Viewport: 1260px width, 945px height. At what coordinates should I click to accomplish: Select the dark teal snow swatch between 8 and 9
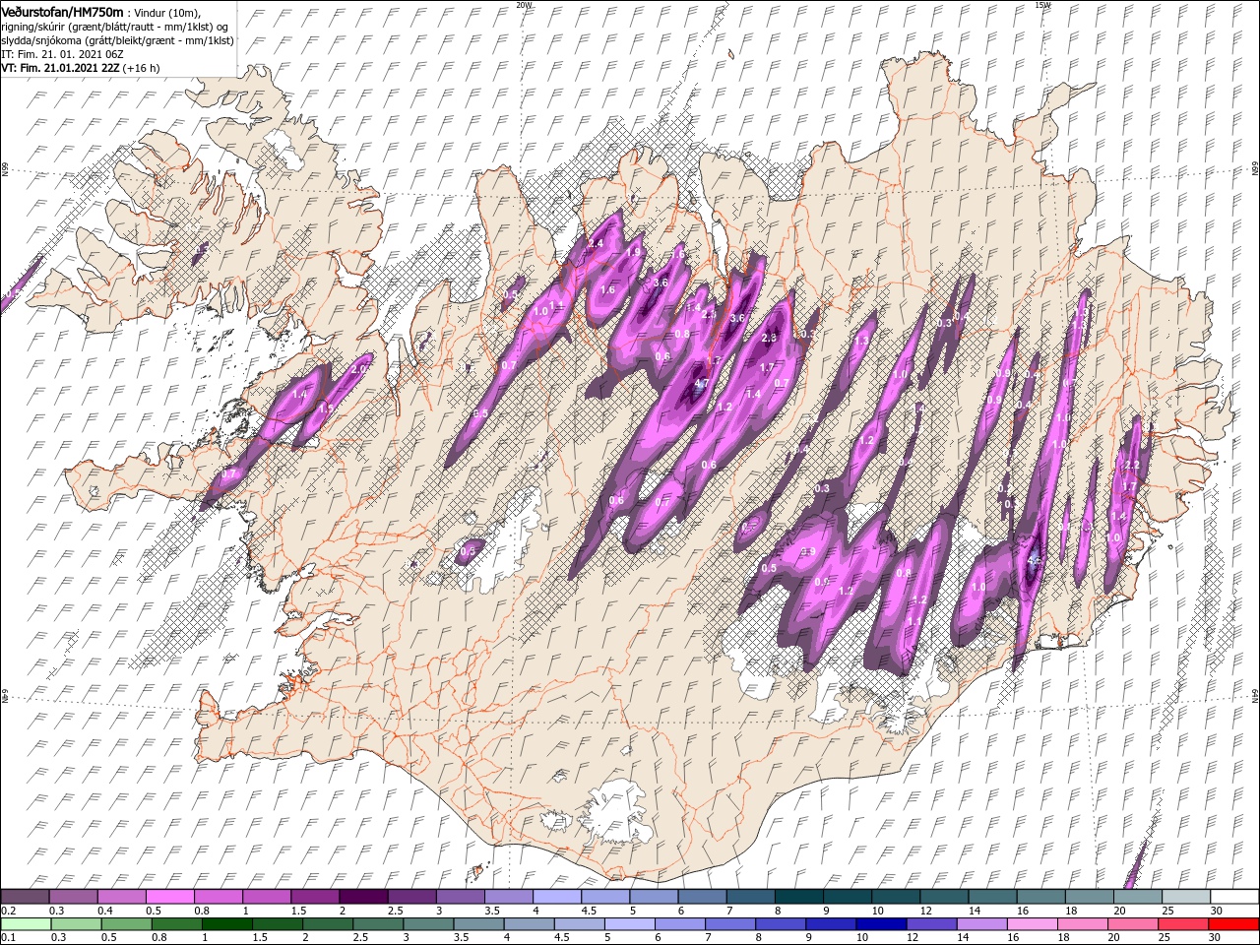tap(798, 897)
